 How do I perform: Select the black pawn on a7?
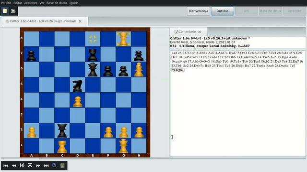click(31, 56)
